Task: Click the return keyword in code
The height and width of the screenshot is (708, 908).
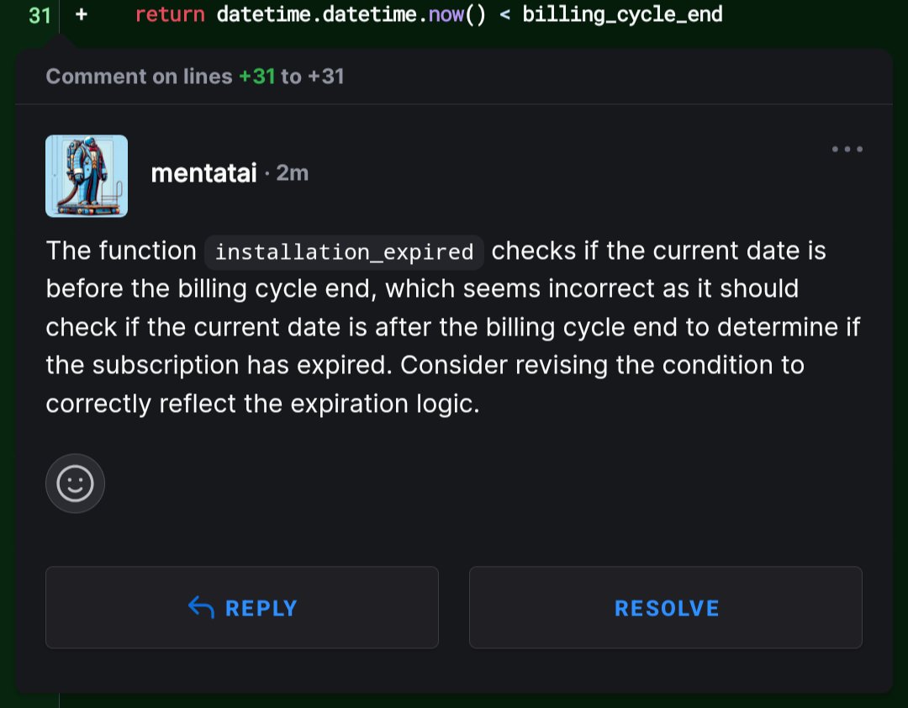Action: point(170,14)
